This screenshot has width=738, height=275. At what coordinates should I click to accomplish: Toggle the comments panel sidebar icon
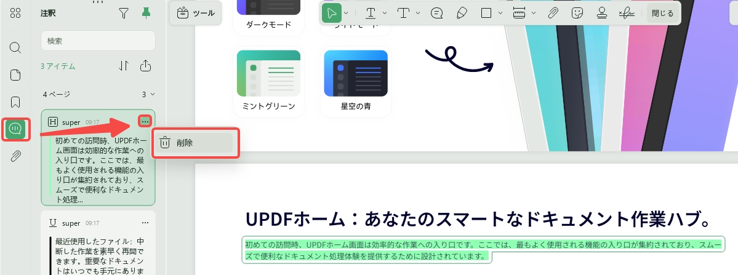coord(15,129)
